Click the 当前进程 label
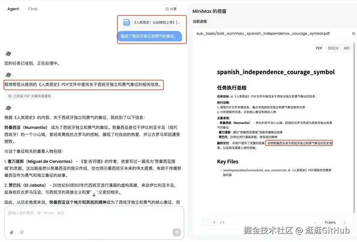357x242 pixels. click(200, 21)
